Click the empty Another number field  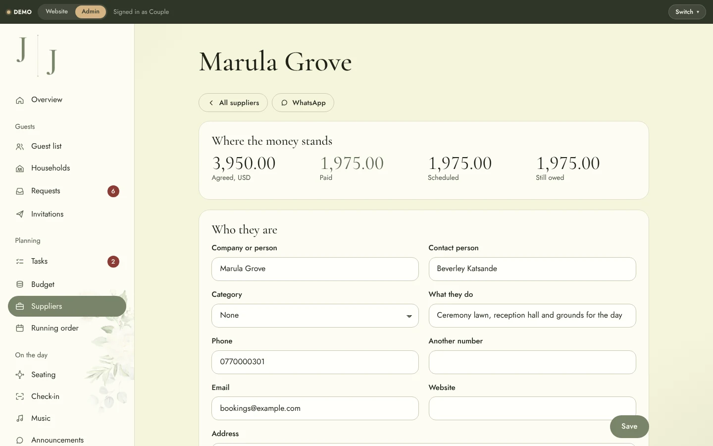pyautogui.click(x=532, y=362)
